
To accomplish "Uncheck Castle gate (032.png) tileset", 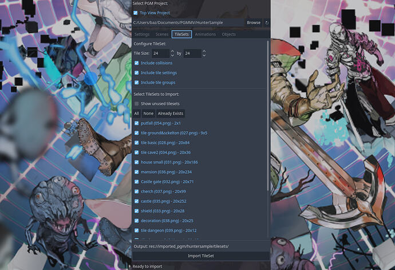I will coord(137,182).
